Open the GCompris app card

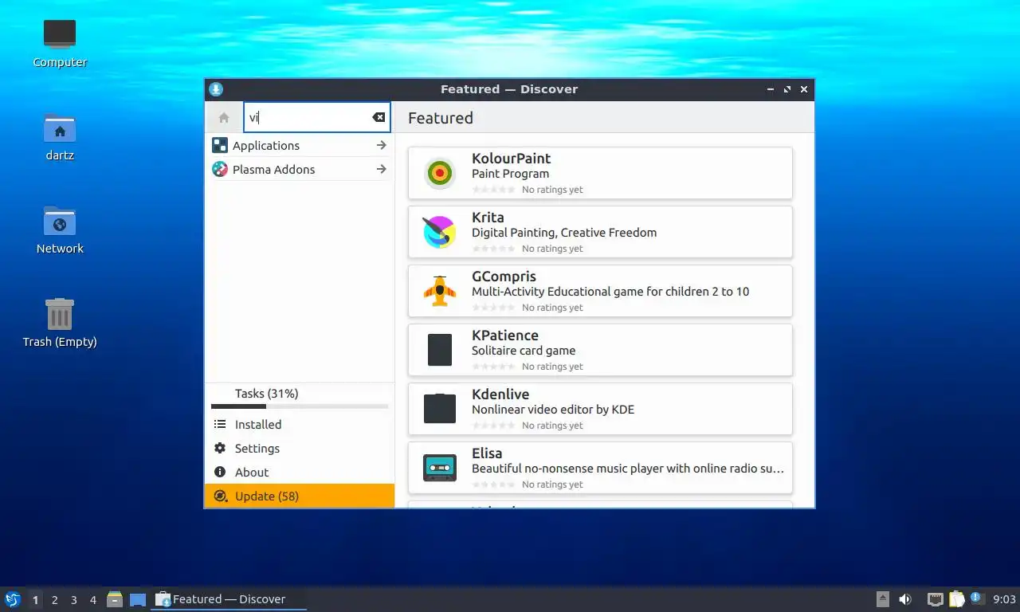coord(600,291)
